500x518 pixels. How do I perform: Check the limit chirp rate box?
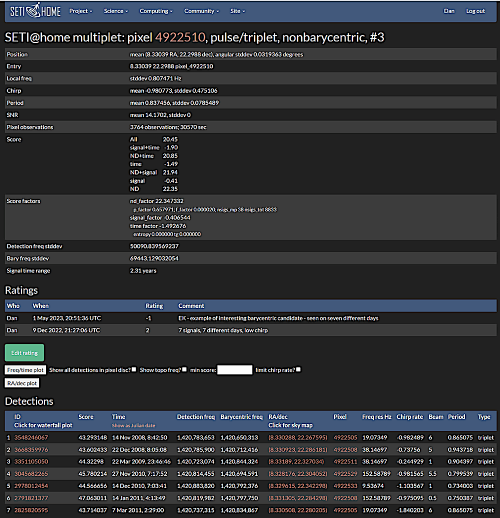(x=299, y=369)
